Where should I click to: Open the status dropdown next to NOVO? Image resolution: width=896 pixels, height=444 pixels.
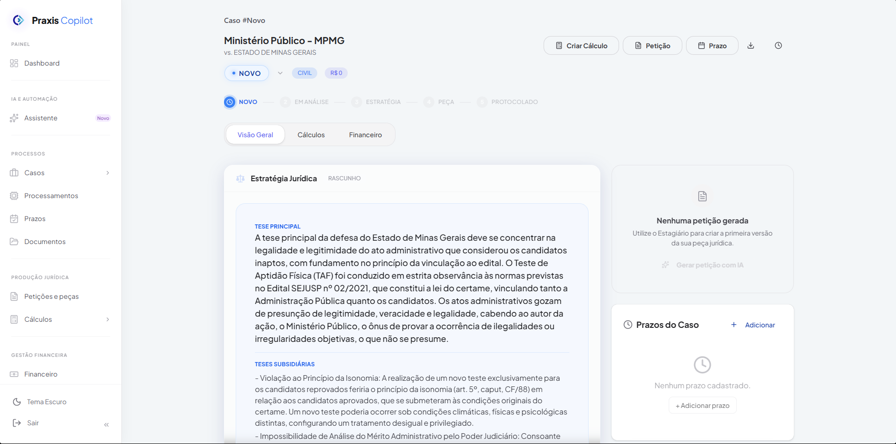(280, 73)
